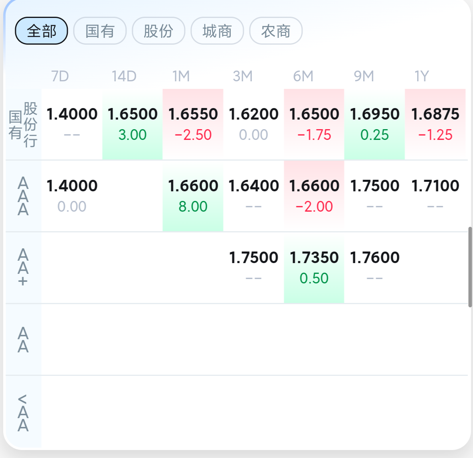Select the AAA 1M rate 1.6600 with 8.00
This screenshot has height=458, width=473.
(x=193, y=195)
